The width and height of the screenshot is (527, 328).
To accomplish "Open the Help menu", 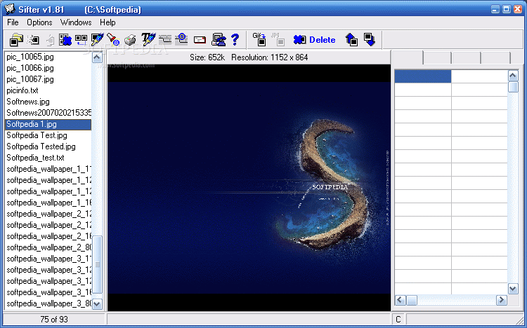I will pos(108,22).
